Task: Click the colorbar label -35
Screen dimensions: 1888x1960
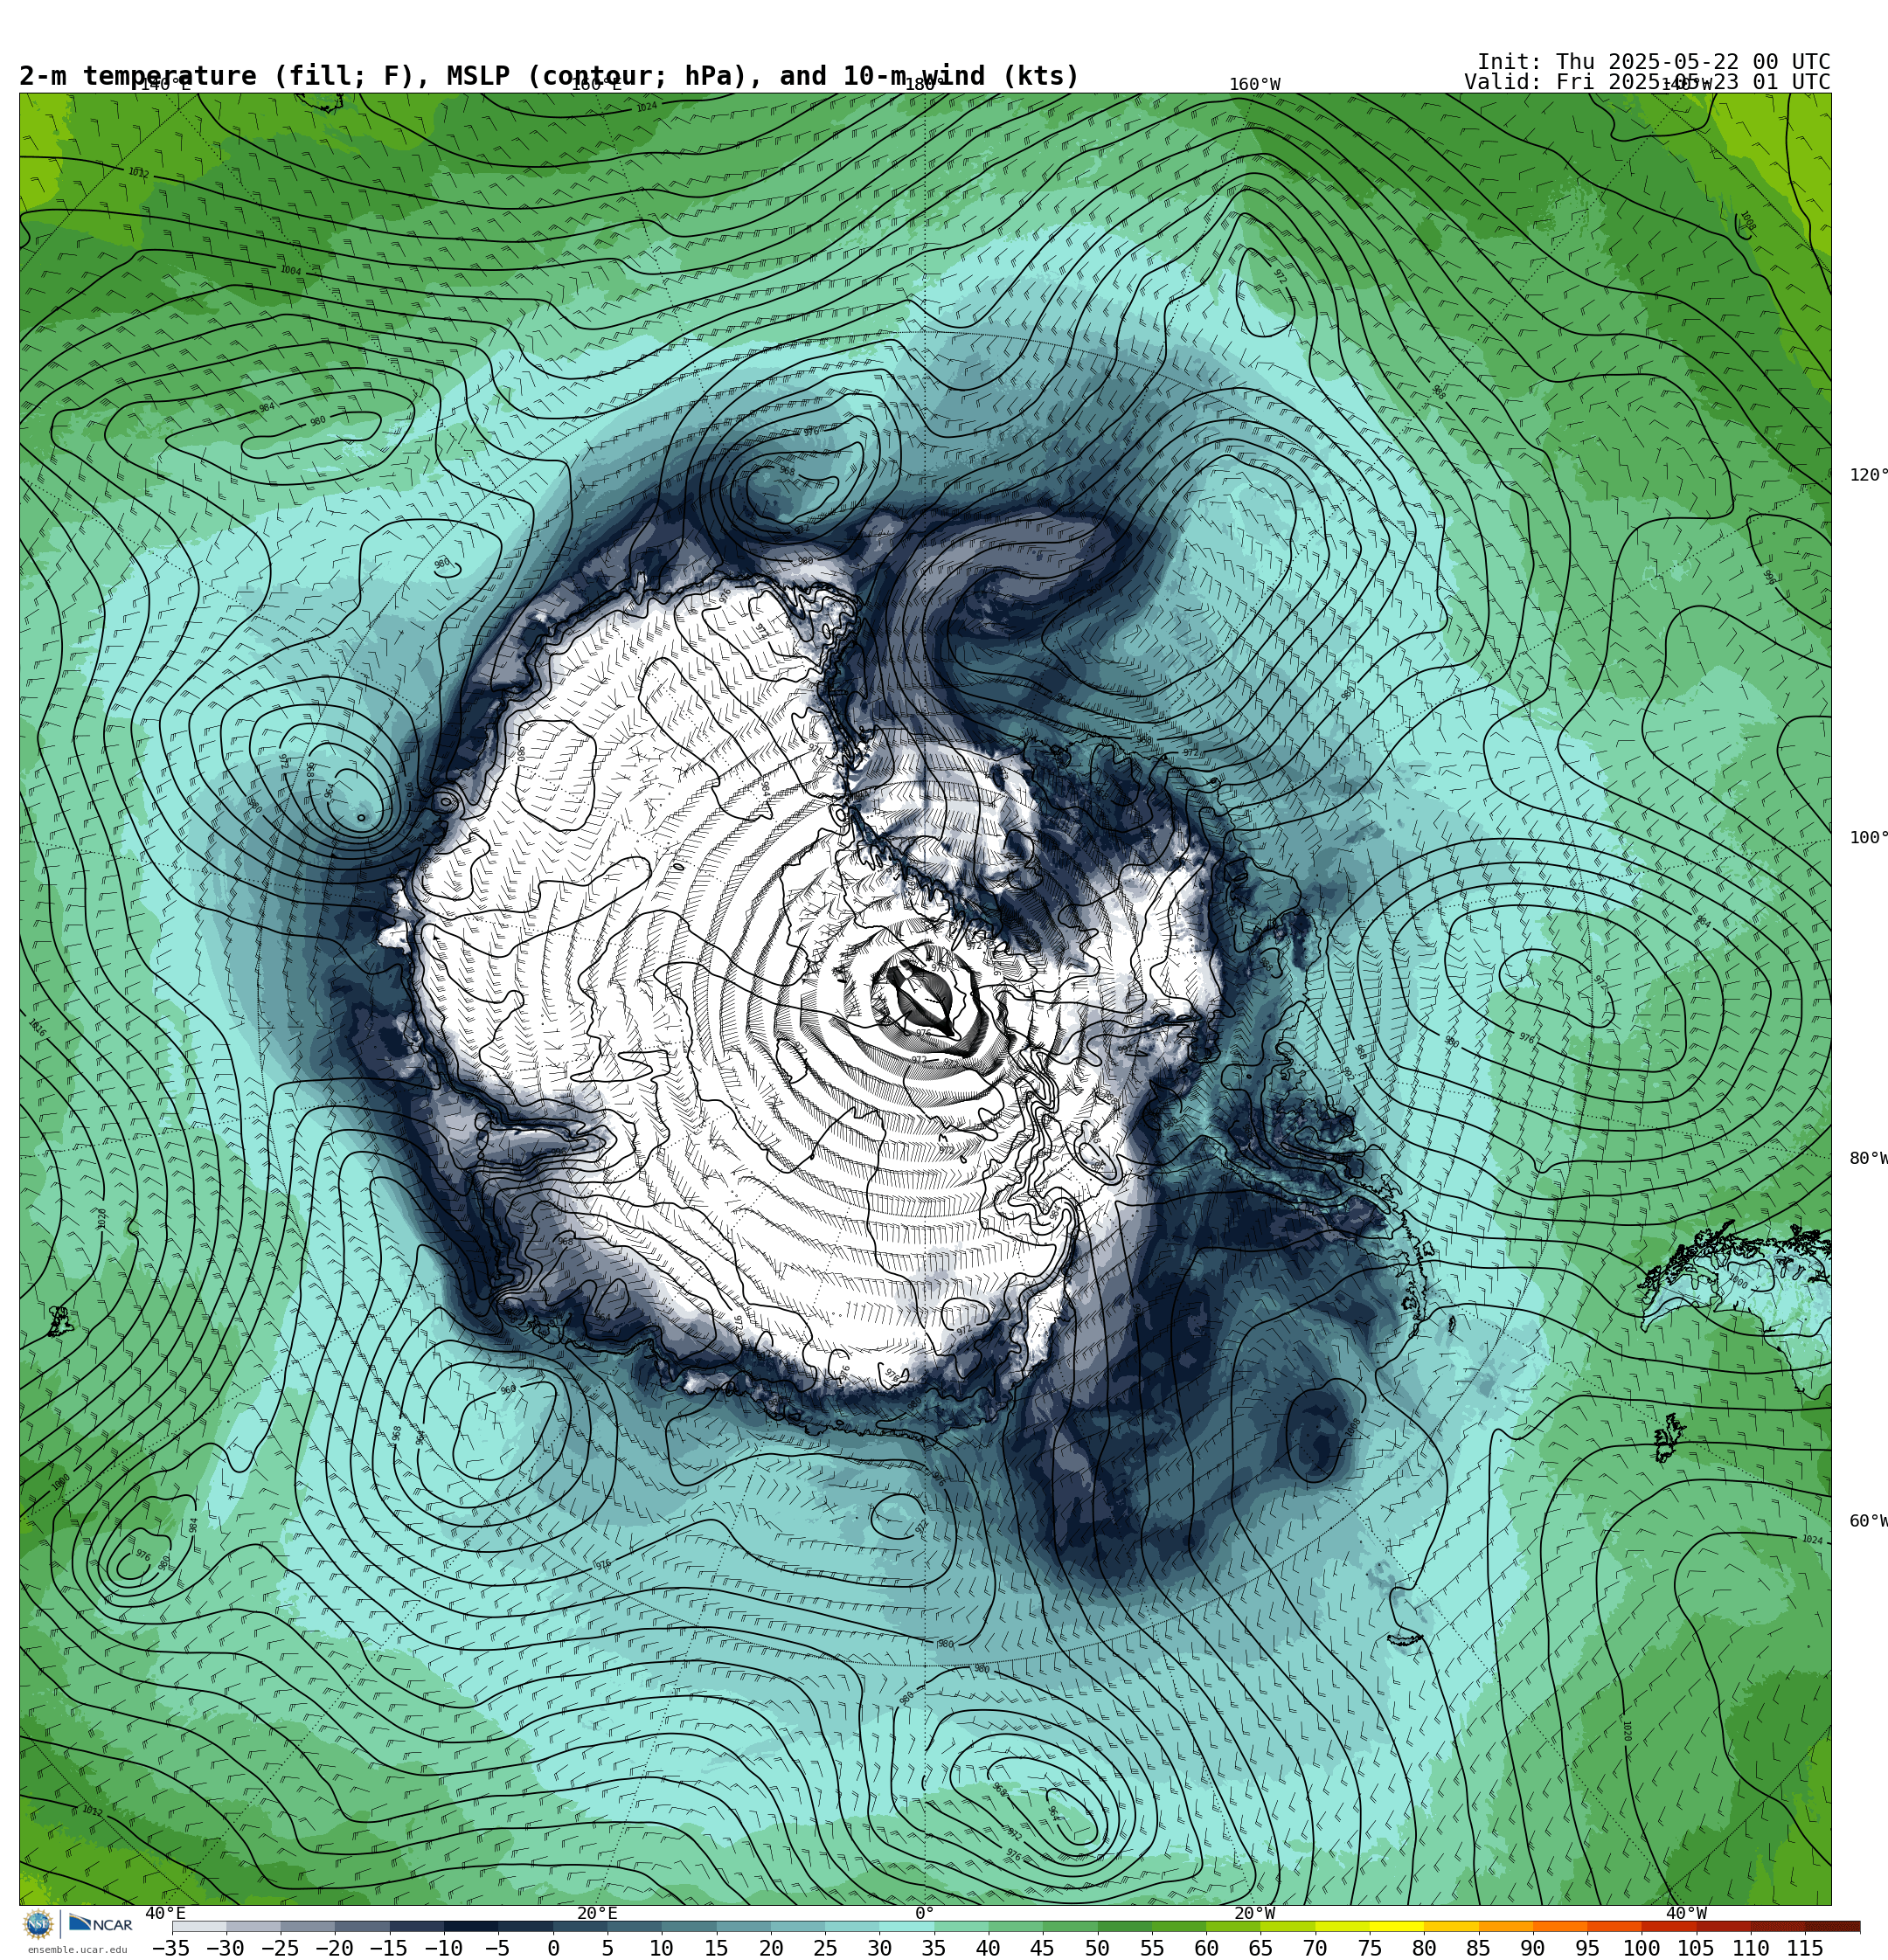Action: (x=171, y=1948)
